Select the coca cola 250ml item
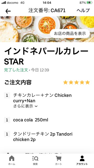Image resolution: width=94 pixels, height=168 pixels. pos(31,120)
